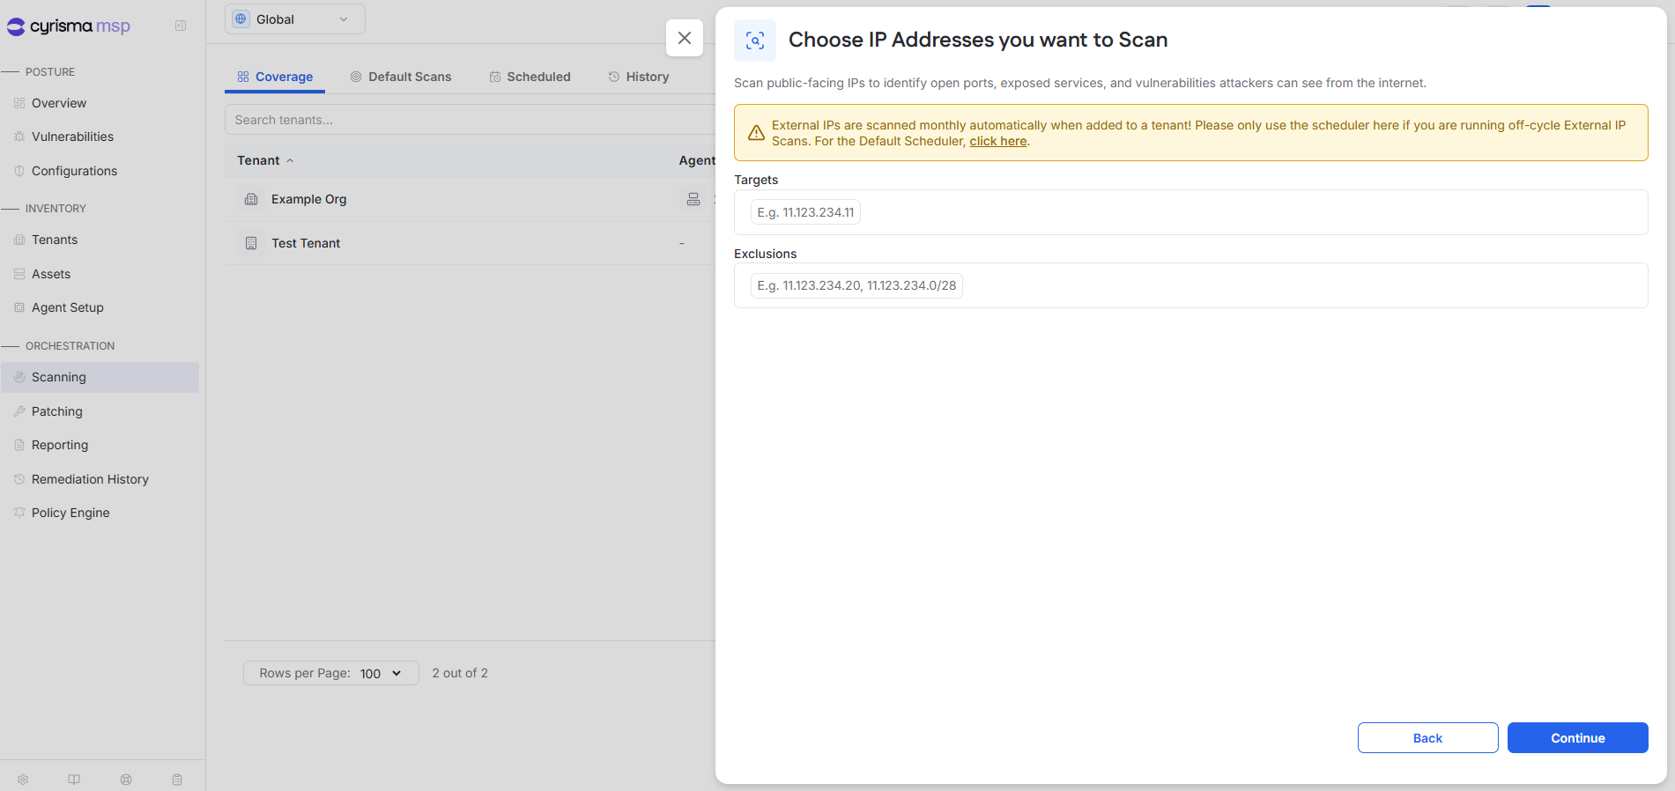The image size is (1675, 791).
Task: Select the Test Tenant row
Action: point(470,243)
